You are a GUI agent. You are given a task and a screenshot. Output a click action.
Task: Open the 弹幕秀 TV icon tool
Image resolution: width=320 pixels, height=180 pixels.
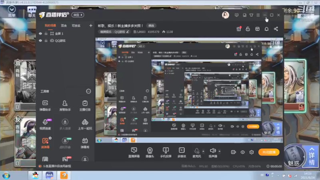(85, 143)
